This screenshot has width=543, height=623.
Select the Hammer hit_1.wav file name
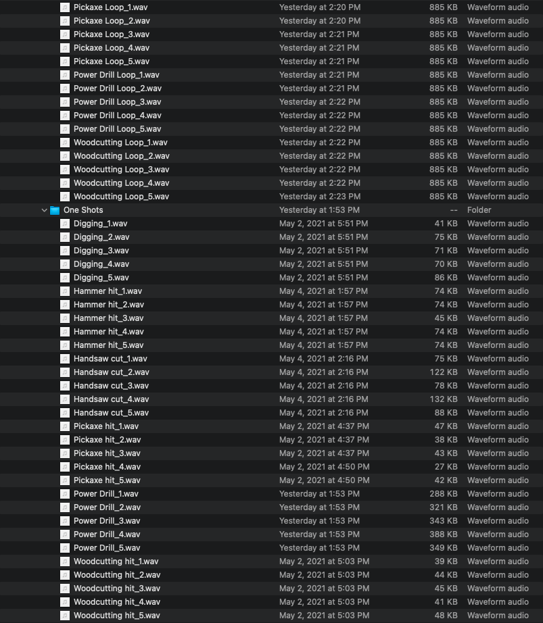pos(108,291)
